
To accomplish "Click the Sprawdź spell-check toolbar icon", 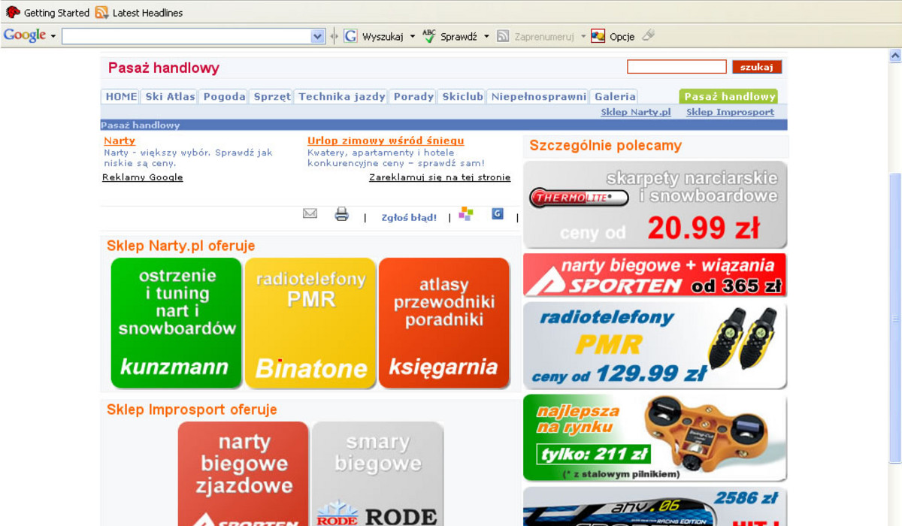I will [429, 36].
